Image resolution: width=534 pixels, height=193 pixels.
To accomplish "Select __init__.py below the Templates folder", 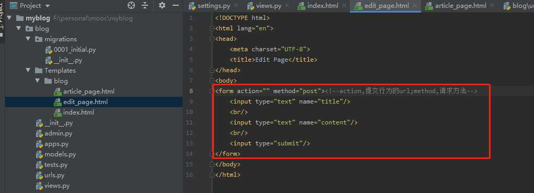I will tap(58, 123).
